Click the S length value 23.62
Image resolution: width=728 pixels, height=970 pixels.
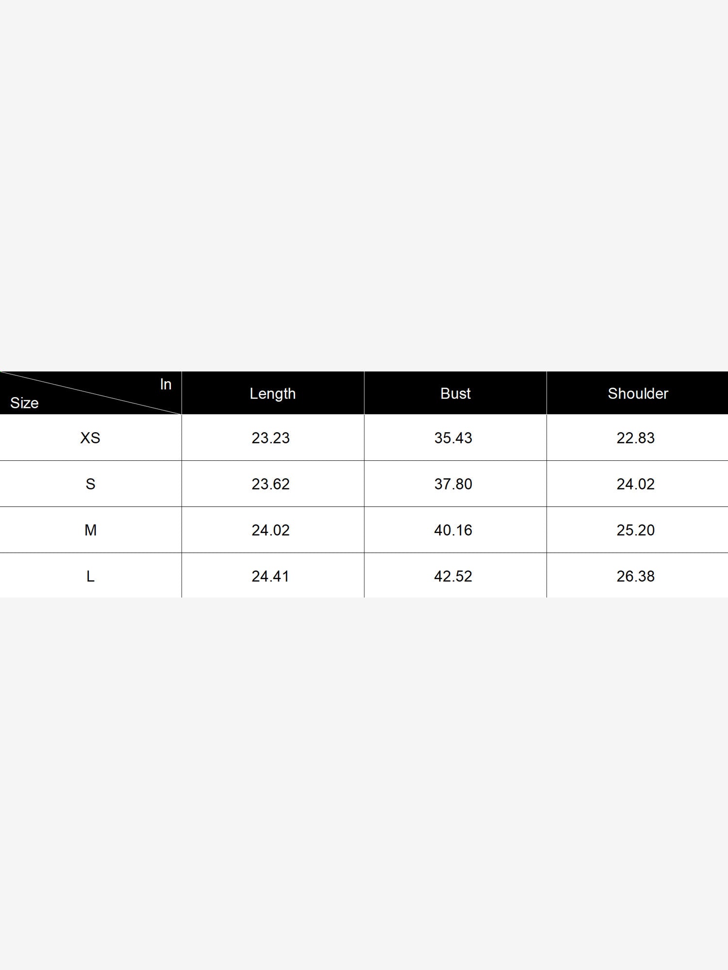pos(270,484)
